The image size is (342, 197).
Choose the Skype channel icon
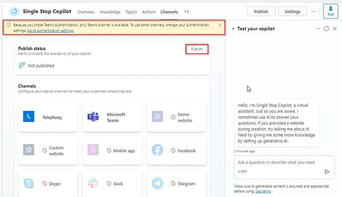[x=29, y=183]
